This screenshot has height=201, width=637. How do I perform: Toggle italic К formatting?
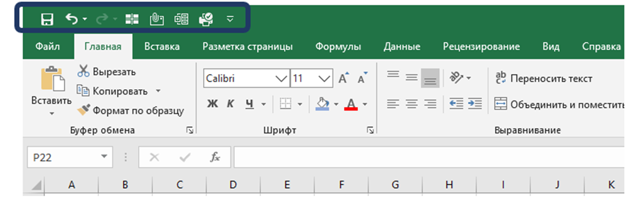(230, 104)
